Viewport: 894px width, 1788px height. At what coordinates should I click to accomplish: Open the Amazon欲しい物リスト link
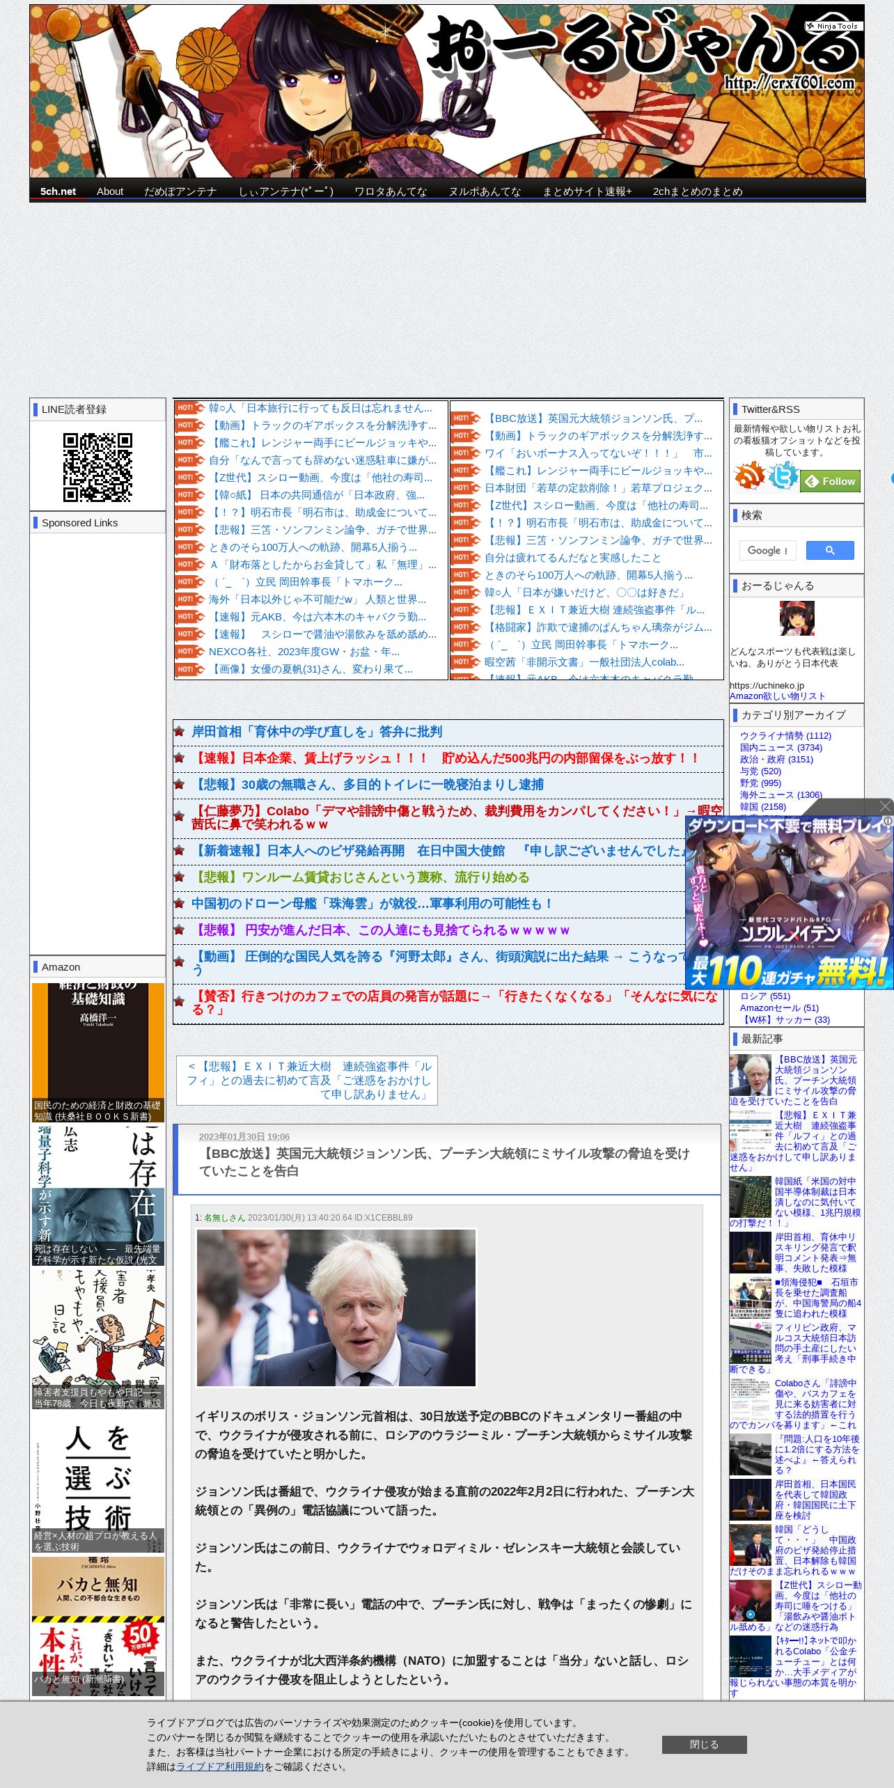click(777, 696)
